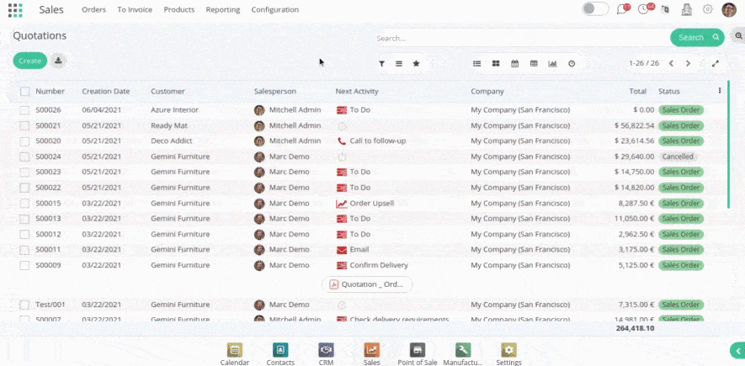Click the Create button

(x=30, y=61)
